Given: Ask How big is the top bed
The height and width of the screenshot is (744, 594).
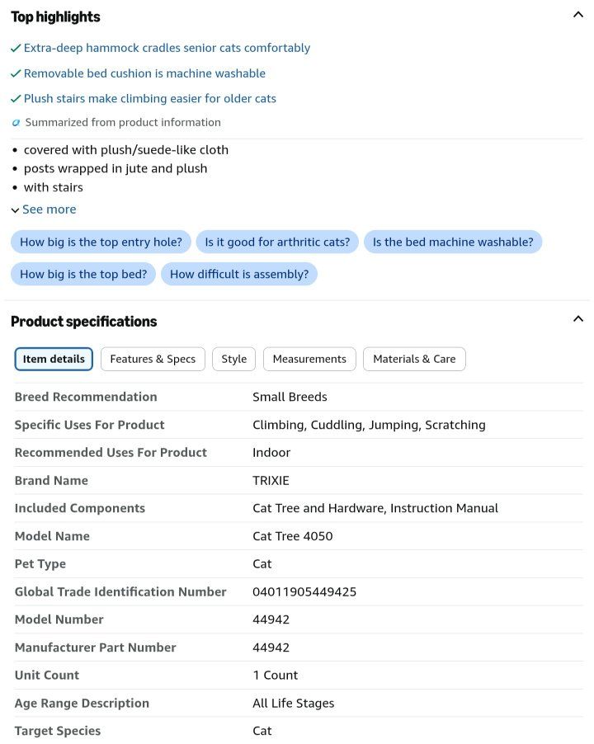Looking at the screenshot, I should click(x=83, y=274).
